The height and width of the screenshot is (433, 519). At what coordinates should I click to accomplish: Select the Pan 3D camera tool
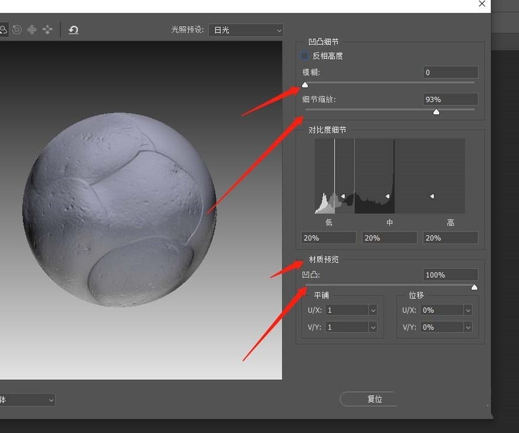31,29
